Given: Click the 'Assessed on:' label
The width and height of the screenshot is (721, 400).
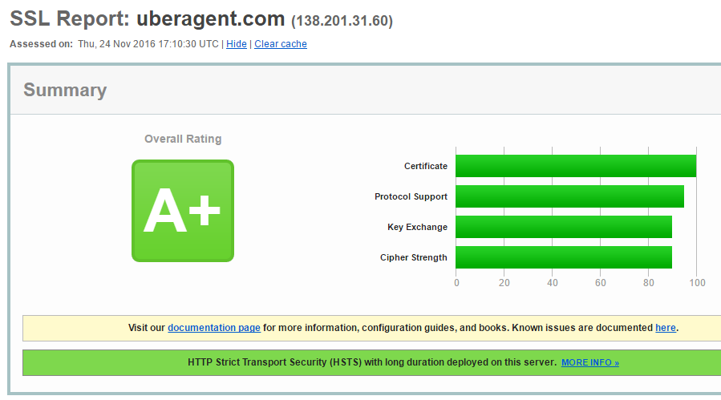Looking at the screenshot, I should click(42, 44).
